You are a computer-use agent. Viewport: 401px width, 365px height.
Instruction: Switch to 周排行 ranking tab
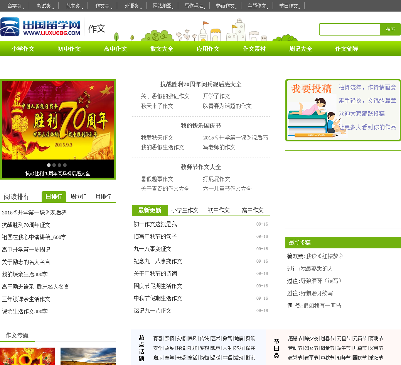[79, 197]
